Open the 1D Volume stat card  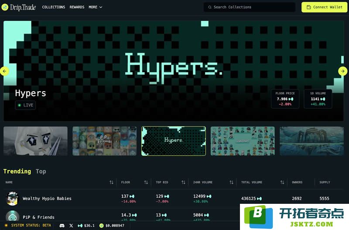pyautogui.click(x=318, y=99)
